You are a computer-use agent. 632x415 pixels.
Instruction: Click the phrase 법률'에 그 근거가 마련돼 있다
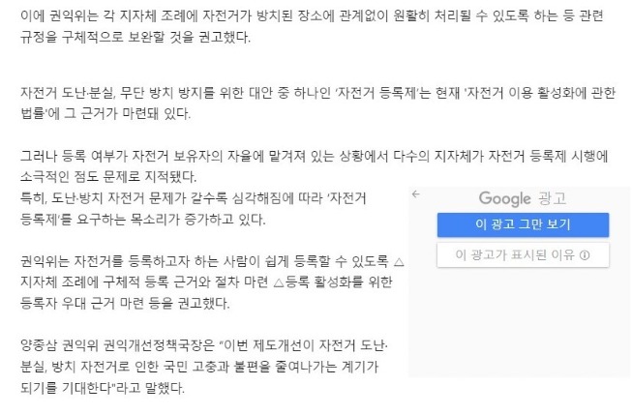tap(105, 113)
